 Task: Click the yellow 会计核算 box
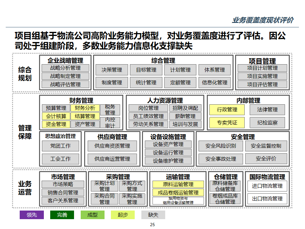[x=56, y=116]
